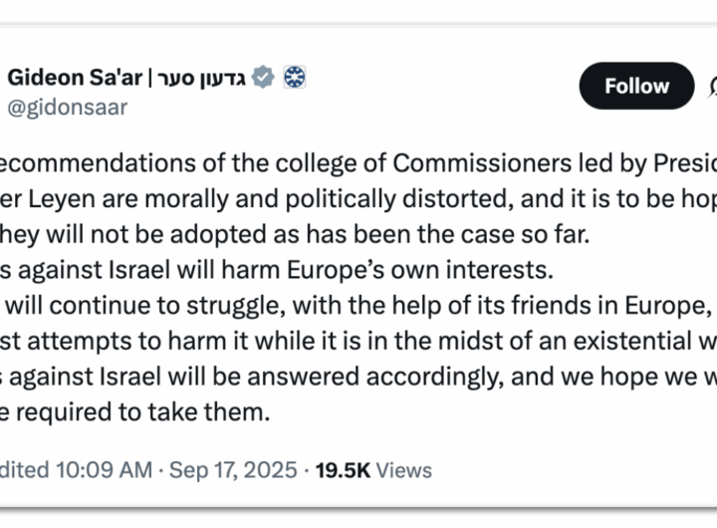The image size is (717, 528).
Task: Click the grey verified checkmark badge
Action: (x=263, y=77)
